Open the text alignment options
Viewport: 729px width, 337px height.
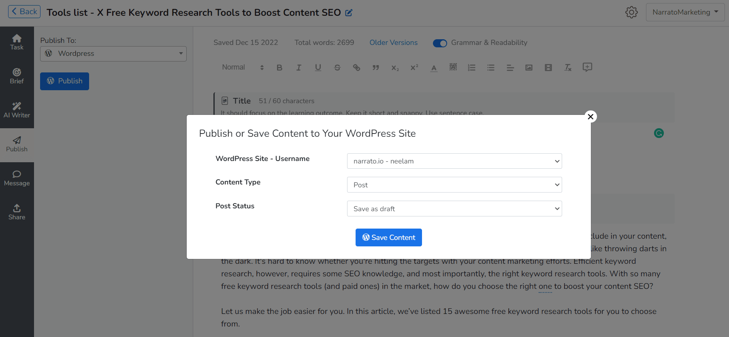click(510, 68)
